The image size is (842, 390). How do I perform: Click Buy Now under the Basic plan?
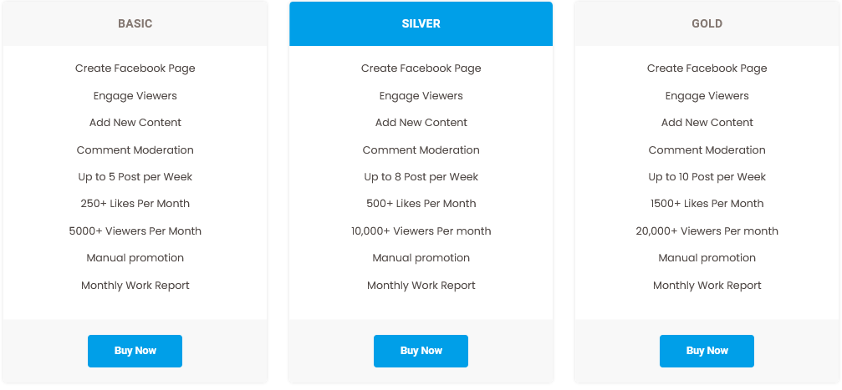tap(135, 351)
